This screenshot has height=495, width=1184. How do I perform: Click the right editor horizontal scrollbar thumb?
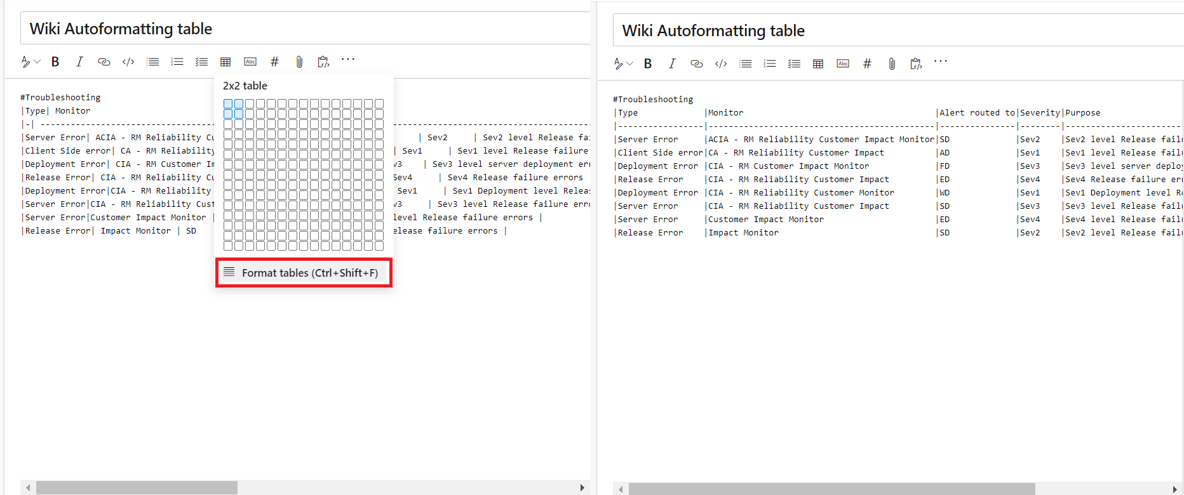tap(832, 489)
